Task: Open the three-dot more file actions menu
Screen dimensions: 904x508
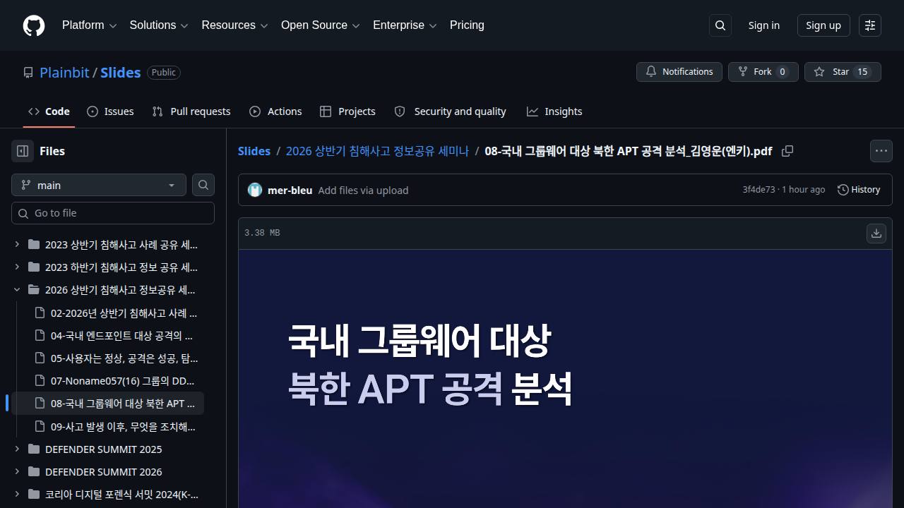Action: point(881,151)
